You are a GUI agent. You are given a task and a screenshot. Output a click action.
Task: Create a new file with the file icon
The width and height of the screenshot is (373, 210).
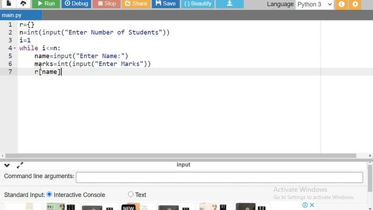click(9, 3)
